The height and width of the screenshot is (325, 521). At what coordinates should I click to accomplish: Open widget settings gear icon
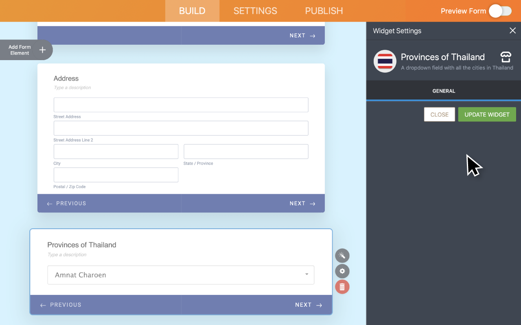coord(342,271)
